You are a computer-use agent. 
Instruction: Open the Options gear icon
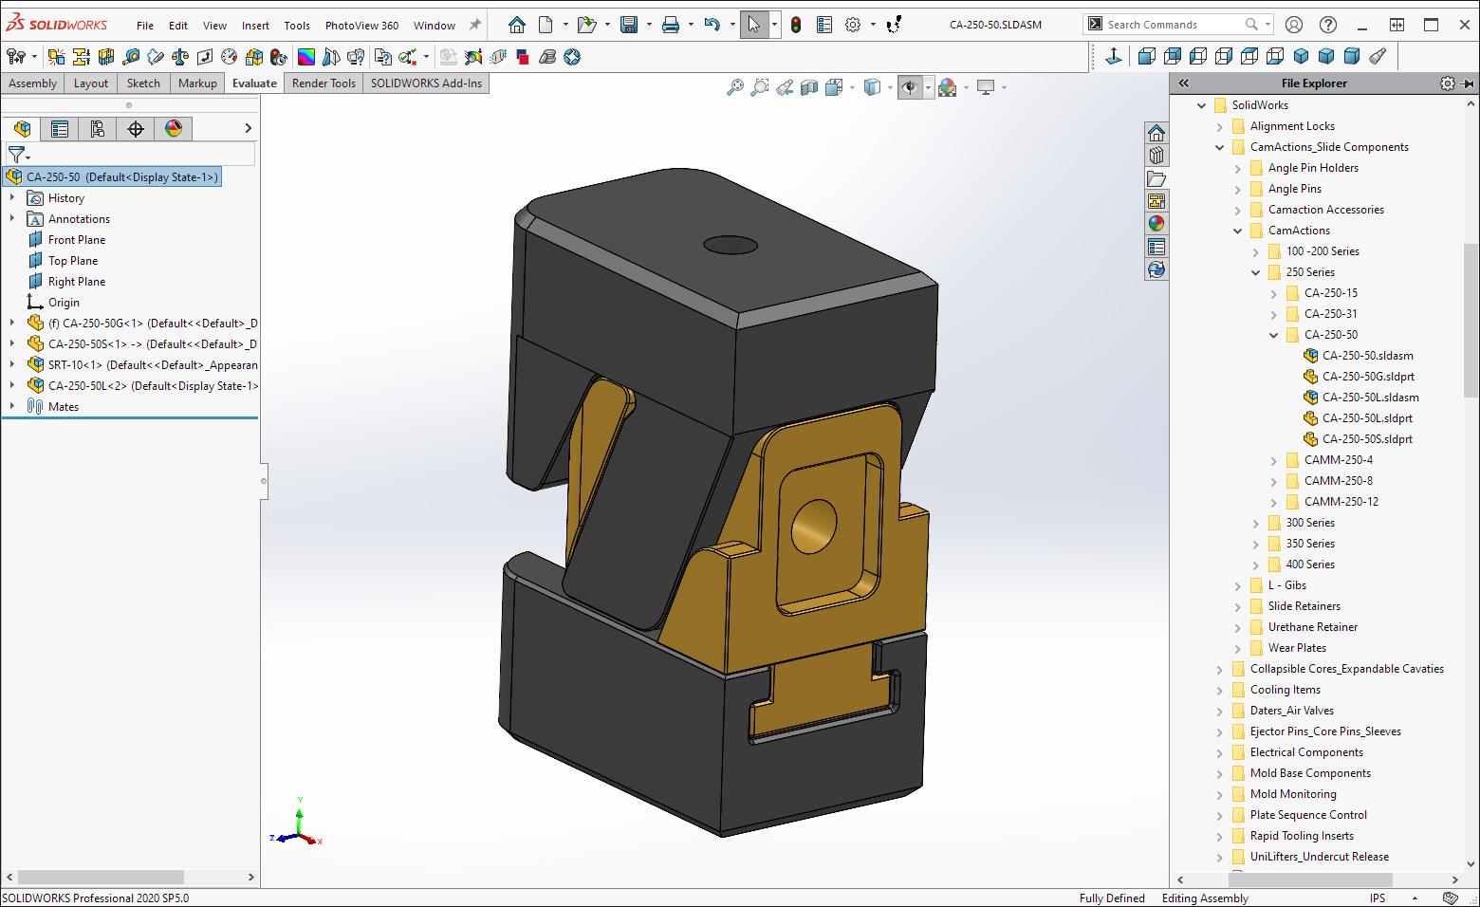click(x=853, y=25)
